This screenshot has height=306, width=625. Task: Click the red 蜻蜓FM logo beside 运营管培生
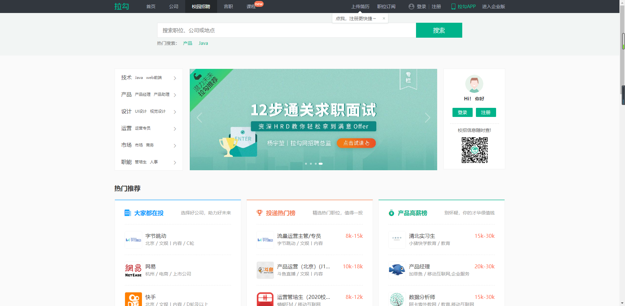tap(265, 299)
